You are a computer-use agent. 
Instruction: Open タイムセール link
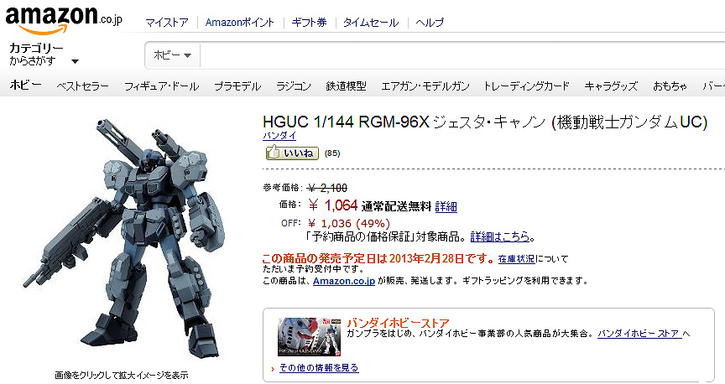371,22
